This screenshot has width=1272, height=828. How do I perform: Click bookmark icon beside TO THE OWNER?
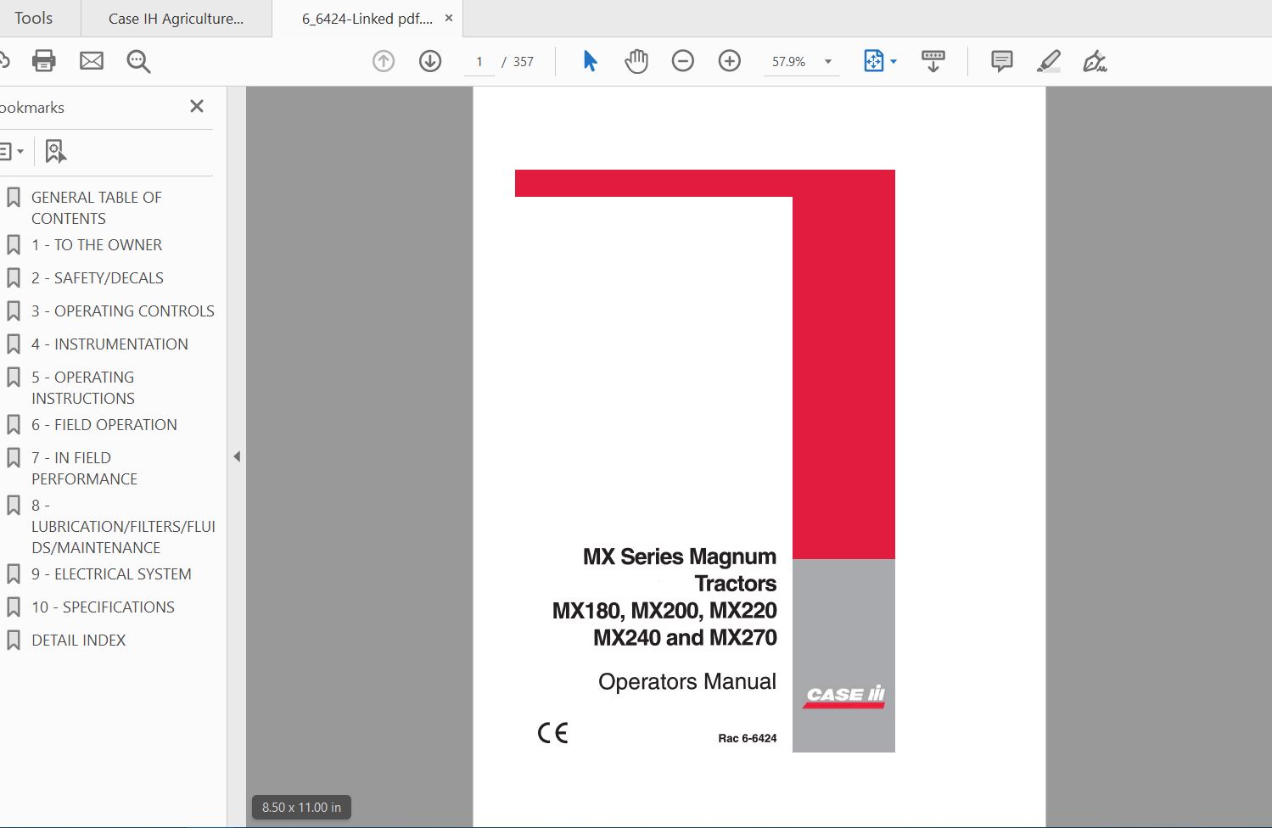pyautogui.click(x=14, y=245)
